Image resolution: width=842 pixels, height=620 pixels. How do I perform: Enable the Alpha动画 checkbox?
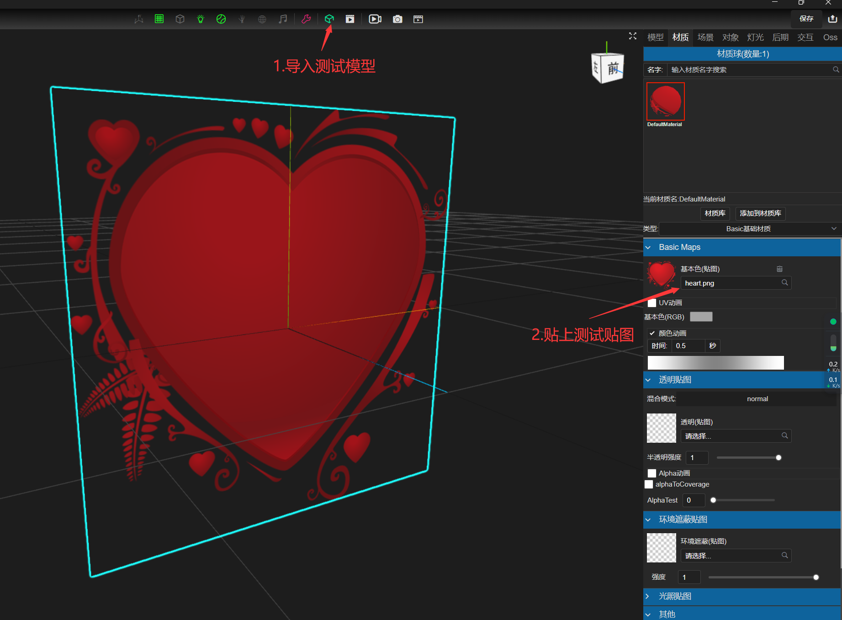click(x=652, y=473)
